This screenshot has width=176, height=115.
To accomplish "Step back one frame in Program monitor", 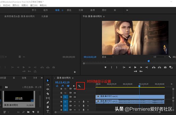I will coord(130,67).
